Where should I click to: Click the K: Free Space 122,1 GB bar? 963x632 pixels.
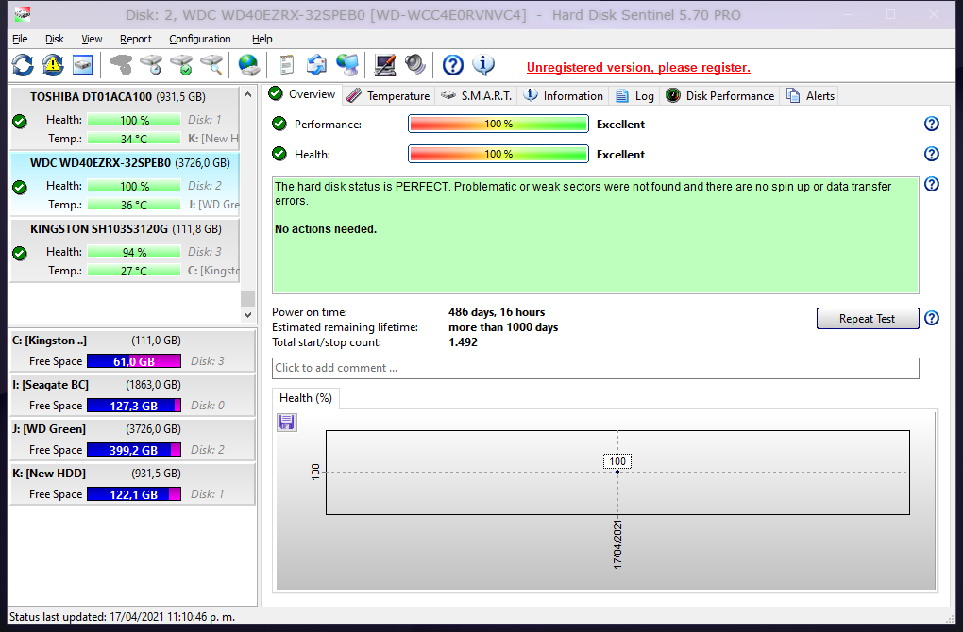[134, 494]
